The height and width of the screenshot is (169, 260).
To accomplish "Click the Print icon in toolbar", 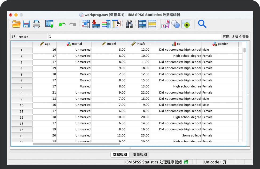I will (x=36, y=24).
